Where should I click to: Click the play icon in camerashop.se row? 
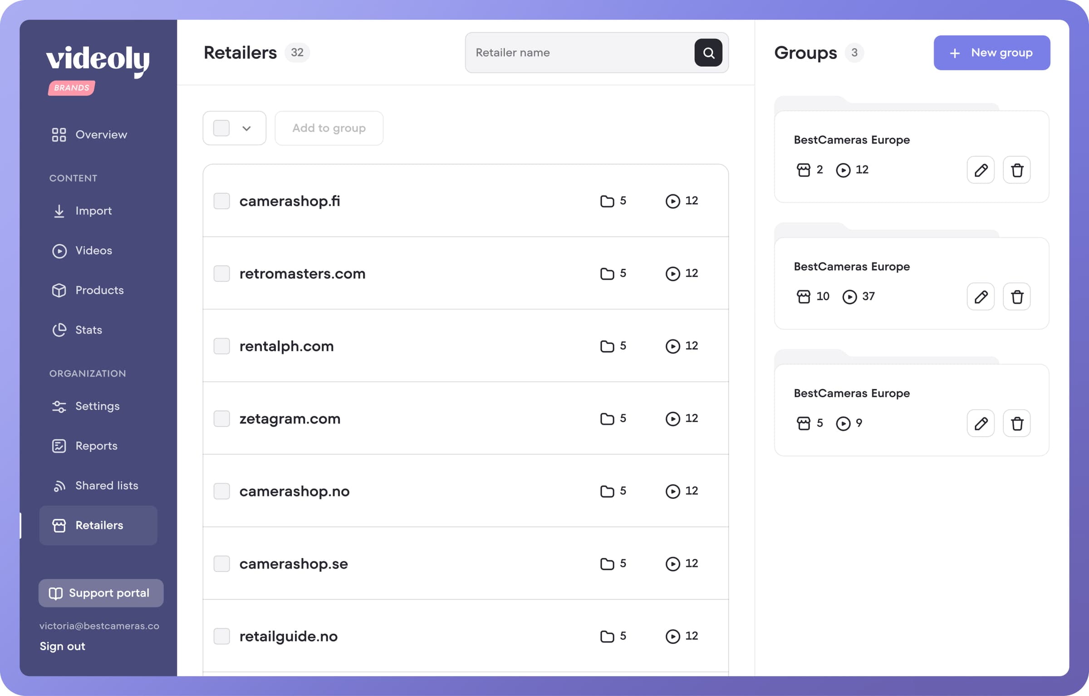(672, 563)
